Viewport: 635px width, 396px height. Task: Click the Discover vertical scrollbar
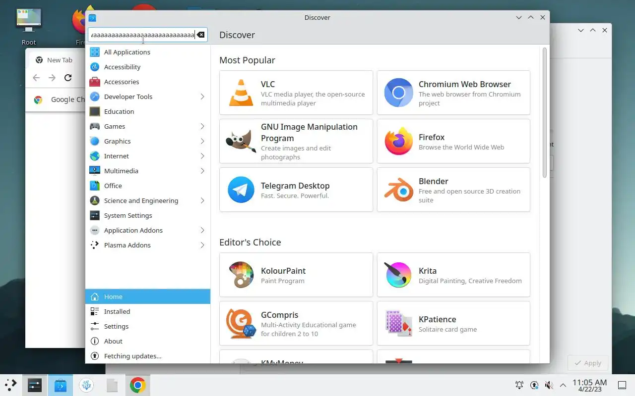pos(544,112)
